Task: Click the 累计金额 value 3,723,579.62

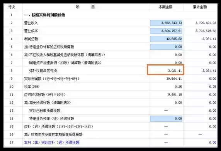Action: (206, 31)
